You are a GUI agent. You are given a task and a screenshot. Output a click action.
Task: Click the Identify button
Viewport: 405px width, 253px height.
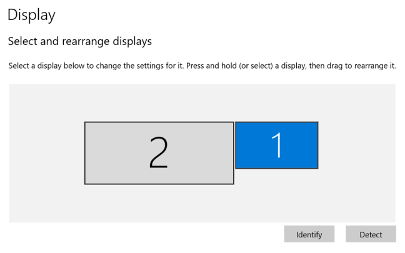pos(309,234)
